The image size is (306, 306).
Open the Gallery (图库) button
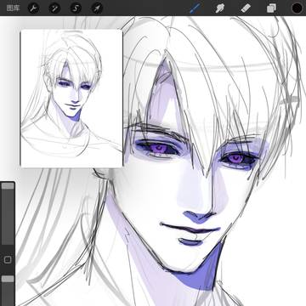(x=13, y=8)
